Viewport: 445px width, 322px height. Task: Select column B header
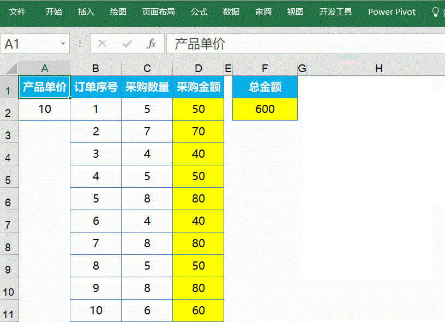pos(95,68)
